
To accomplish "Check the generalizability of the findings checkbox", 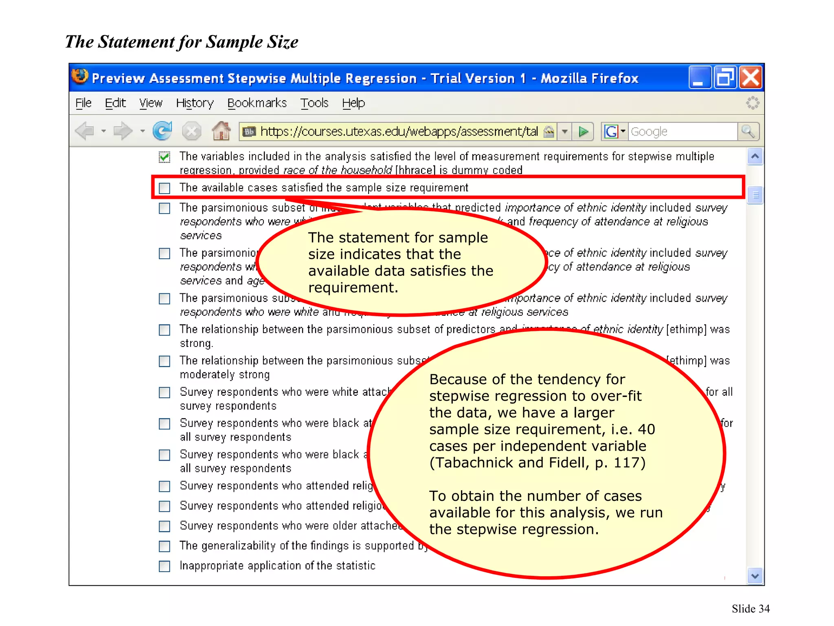I will click(165, 546).
